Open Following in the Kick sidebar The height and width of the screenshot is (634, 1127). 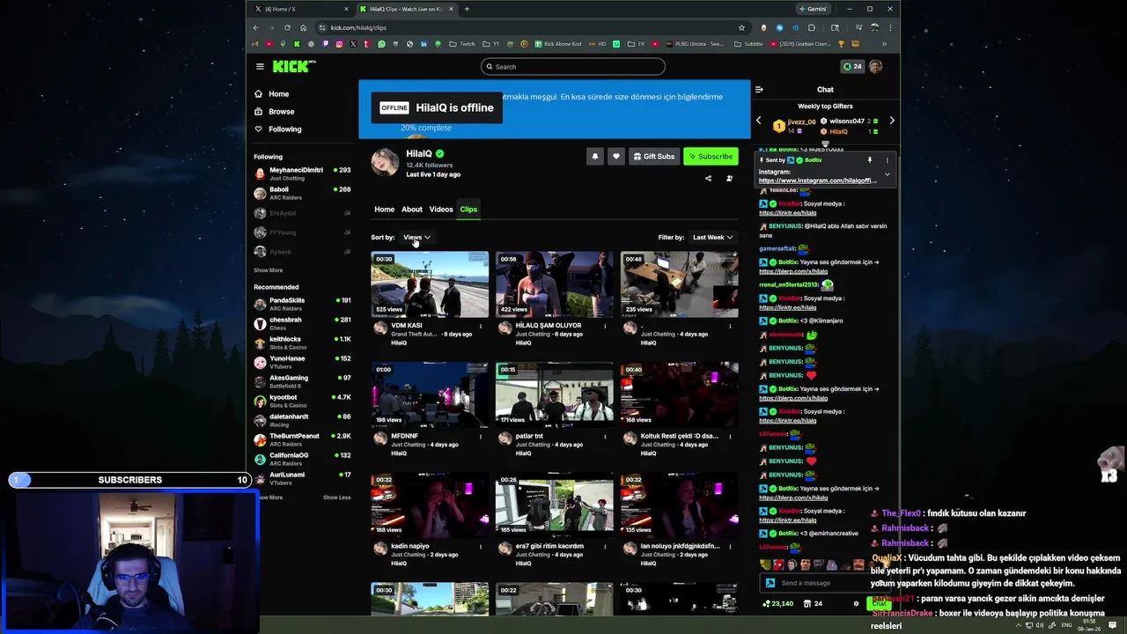pos(284,129)
